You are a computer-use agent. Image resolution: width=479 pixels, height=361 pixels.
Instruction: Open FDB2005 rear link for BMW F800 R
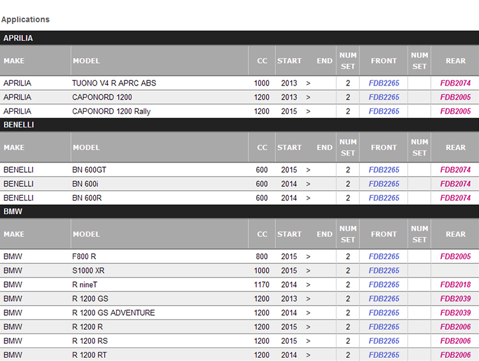[455, 256]
